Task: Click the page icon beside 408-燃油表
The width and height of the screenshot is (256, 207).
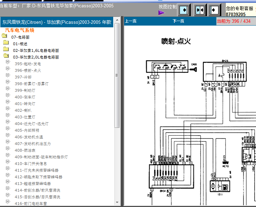Action: point(8,149)
